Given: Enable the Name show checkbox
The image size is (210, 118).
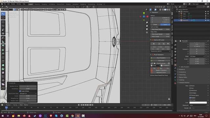Looking at the screenshot, I should [x=190, y=86].
